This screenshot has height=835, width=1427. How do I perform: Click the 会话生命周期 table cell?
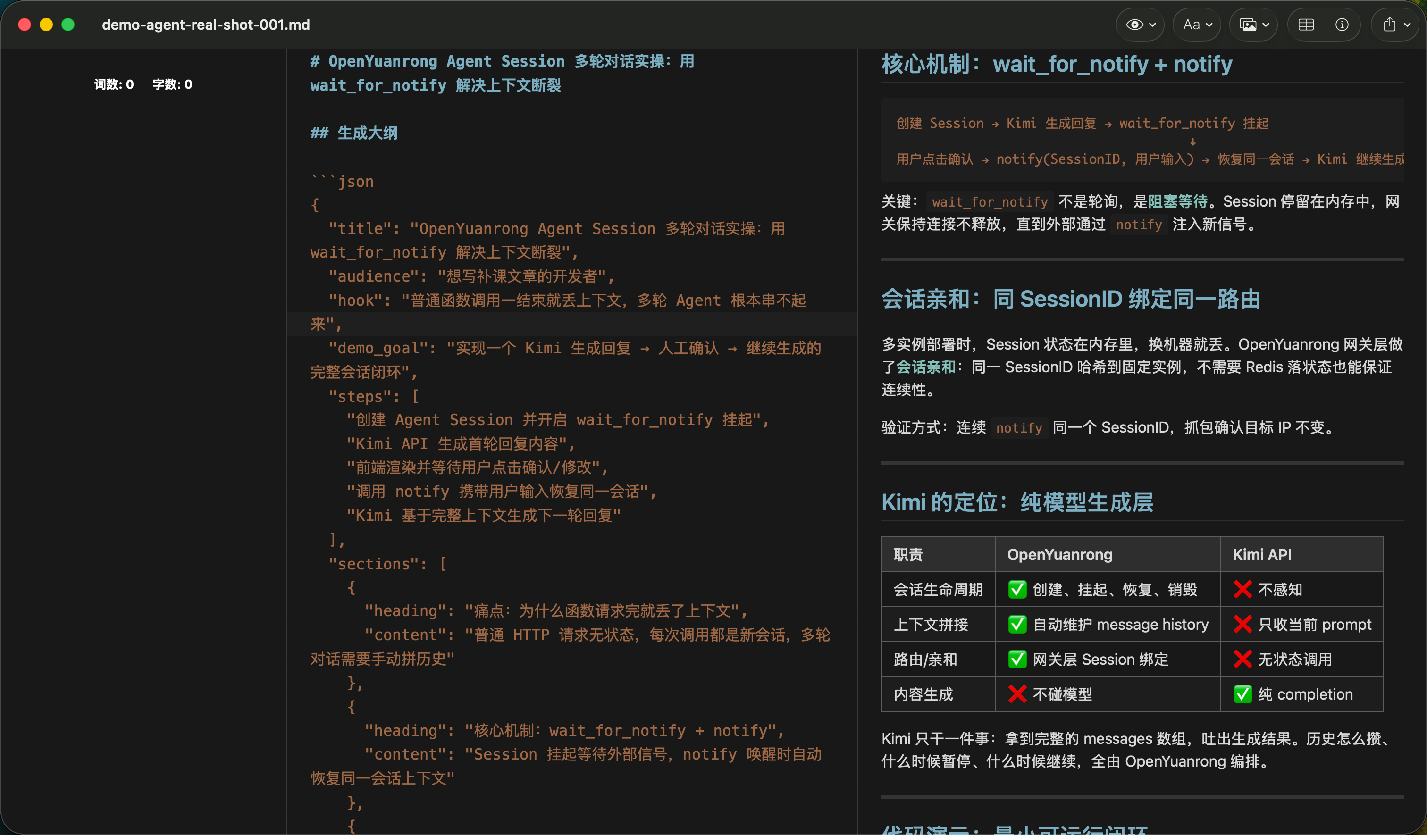(938, 590)
